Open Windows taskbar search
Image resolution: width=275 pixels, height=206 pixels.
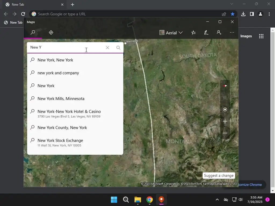(126, 200)
